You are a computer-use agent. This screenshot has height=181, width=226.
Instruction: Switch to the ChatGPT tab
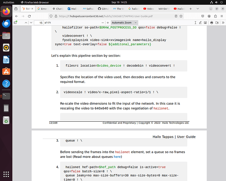[x=58, y=9]
